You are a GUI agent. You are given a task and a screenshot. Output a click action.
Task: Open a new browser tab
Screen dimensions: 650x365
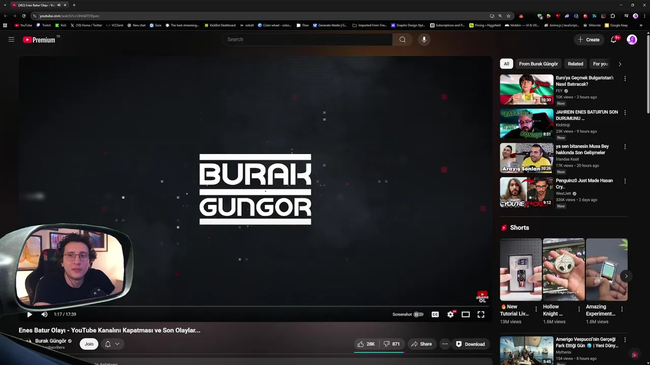click(74, 5)
